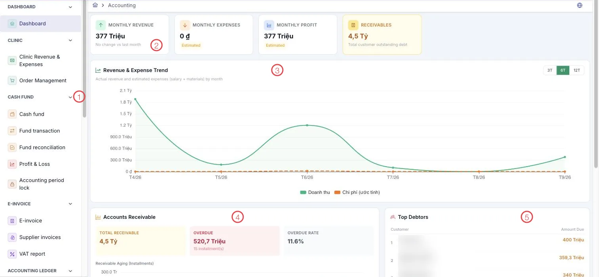The height and width of the screenshot is (277, 599).
Task: Click the home breadcrumb icon
Action: tap(95, 5)
